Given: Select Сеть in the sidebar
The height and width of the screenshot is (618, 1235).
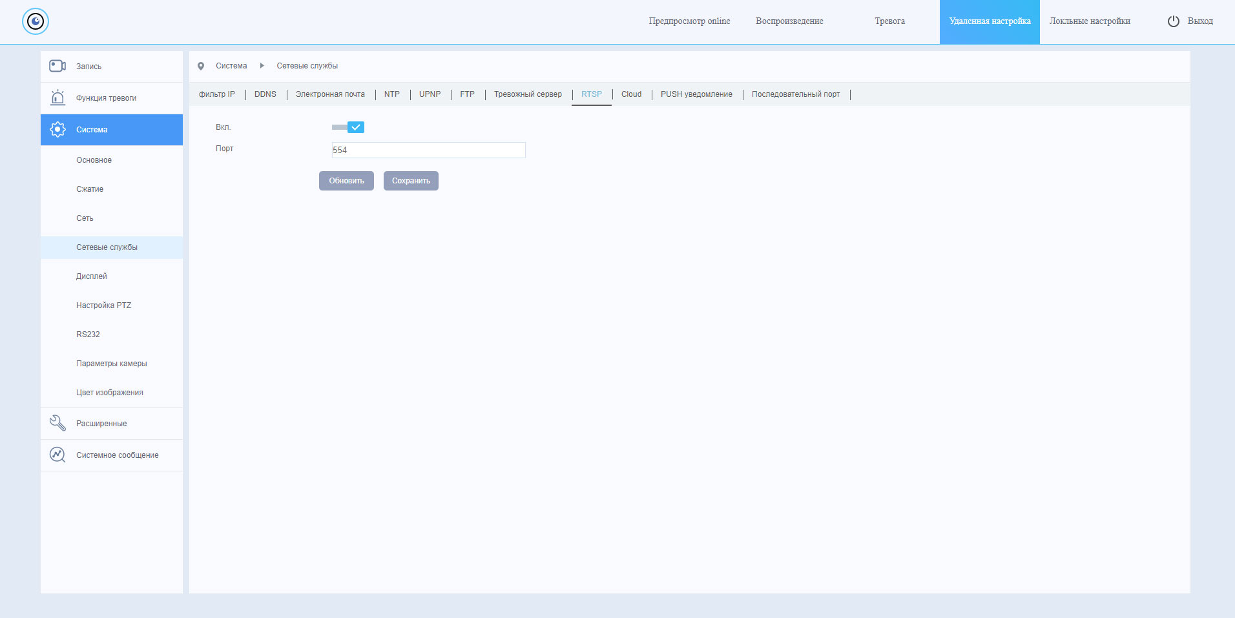Looking at the screenshot, I should (x=112, y=218).
